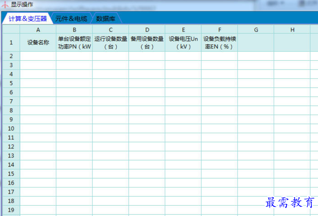The image size is (318, 216).
Task: Select row 13 header
Action: [x=11, y=156]
